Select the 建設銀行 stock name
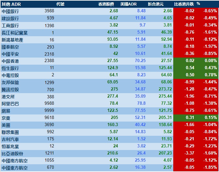Viewport: 219px width, 172px height. 10,18
